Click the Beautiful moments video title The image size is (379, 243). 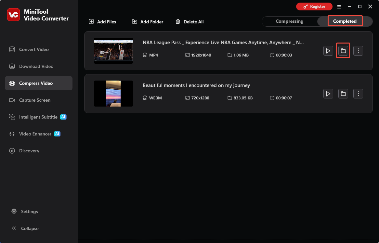[x=196, y=85]
